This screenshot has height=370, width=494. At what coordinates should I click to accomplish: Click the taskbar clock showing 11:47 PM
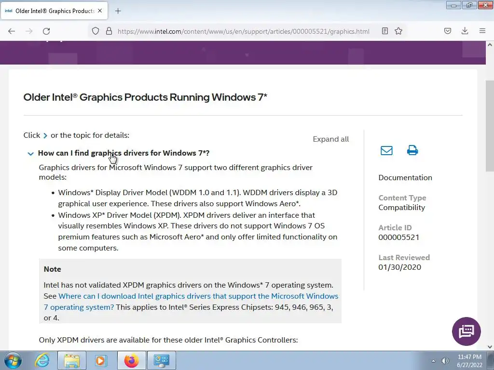pyautogui.click(x=469, y=361)
